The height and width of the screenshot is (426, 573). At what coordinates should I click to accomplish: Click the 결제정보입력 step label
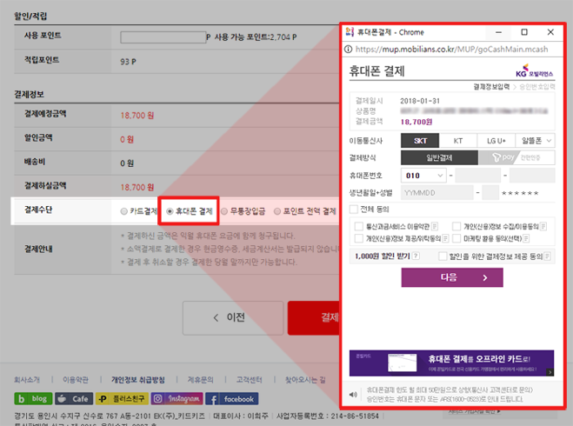491,87
